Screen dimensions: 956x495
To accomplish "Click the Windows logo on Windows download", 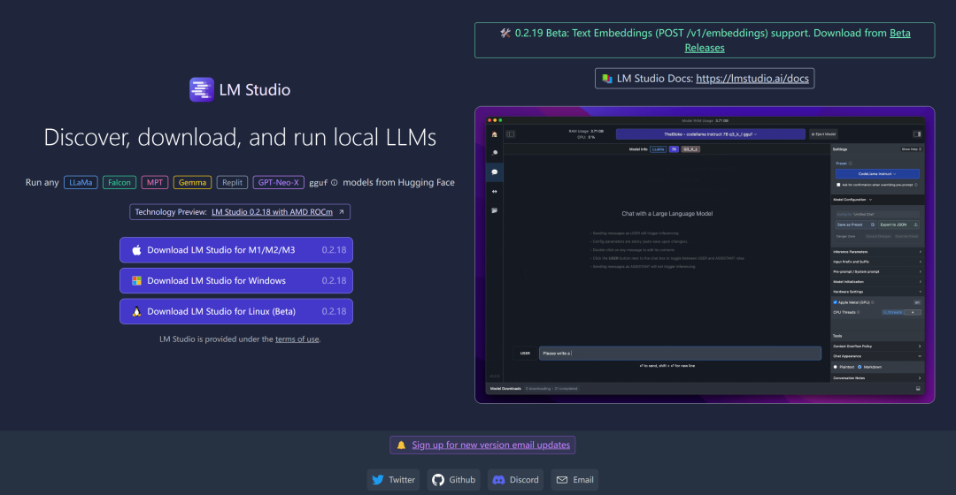I will [x=136, y=281].
